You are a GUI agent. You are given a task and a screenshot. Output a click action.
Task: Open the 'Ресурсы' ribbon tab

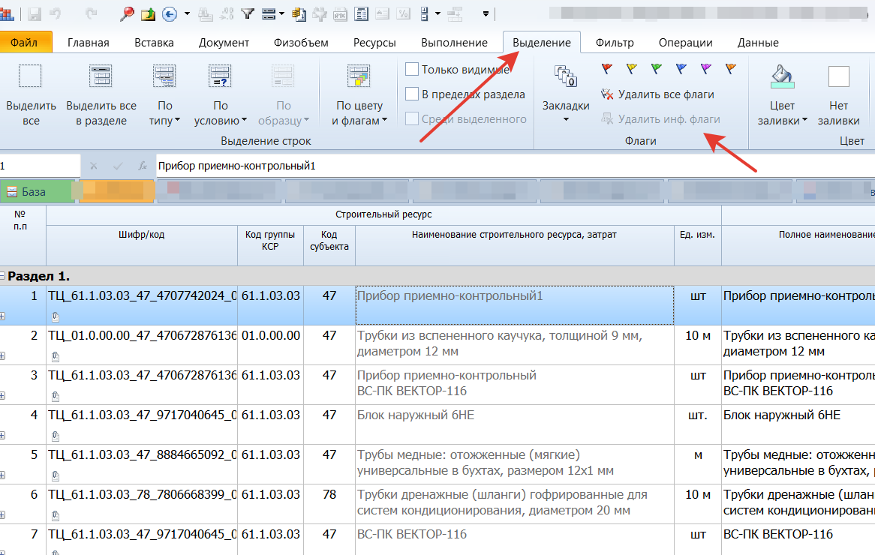(x=374, y=43)
